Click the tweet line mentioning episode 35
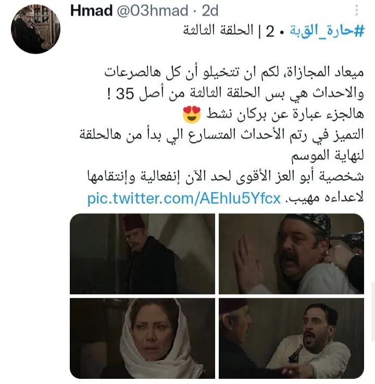This screenshot has height=384, width=375. coord(235,93)
